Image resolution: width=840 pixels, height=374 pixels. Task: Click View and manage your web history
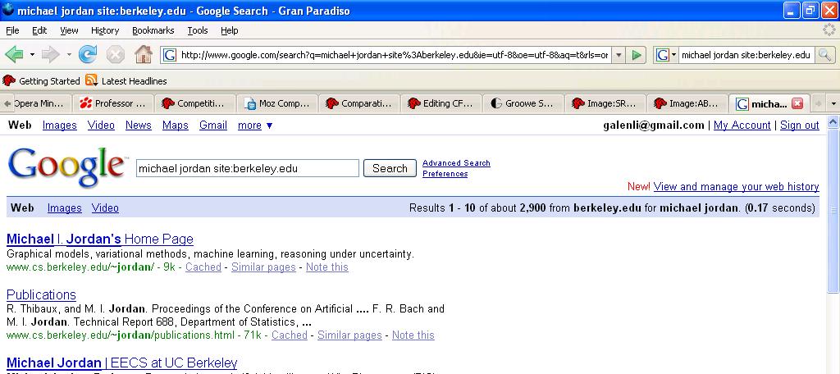(736, 186)
